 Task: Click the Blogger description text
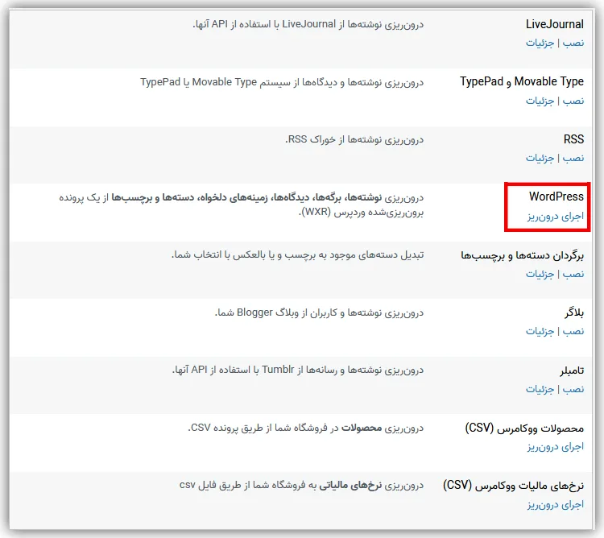coord(319,312)
